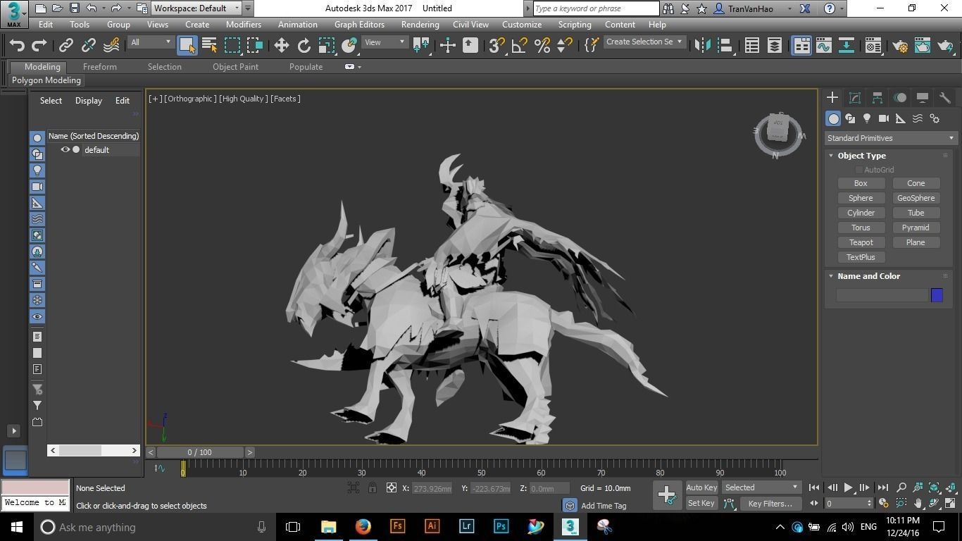Collapse the Object Type rollout

point(831,156)
